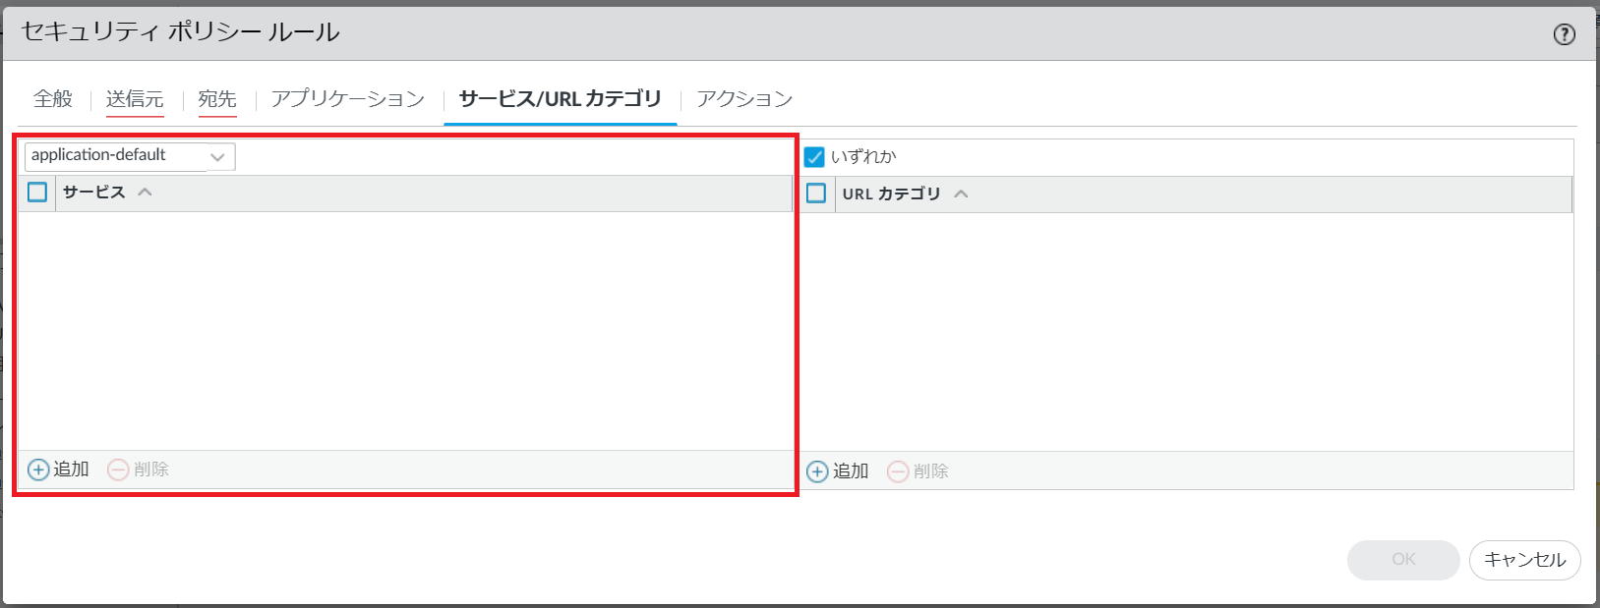Go to the 宛先 tab
Screen dimensions: 1600x608
[x=217, y=99]
